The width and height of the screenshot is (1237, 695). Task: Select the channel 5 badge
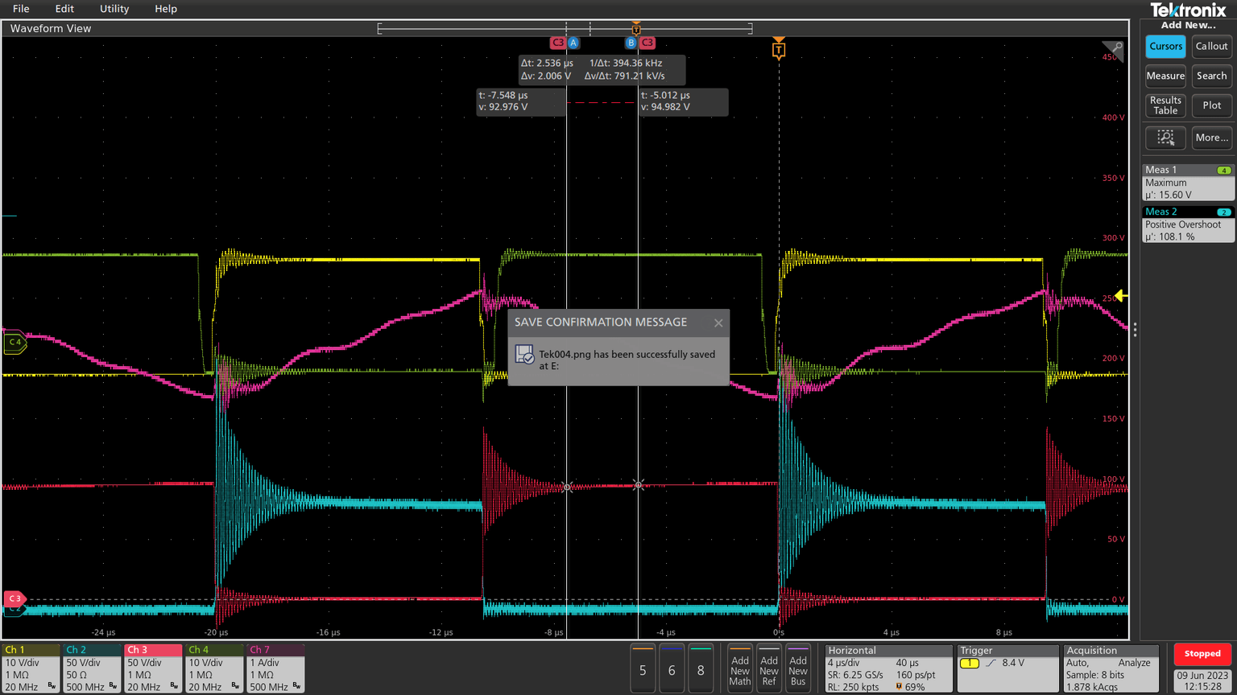[643, 668]
